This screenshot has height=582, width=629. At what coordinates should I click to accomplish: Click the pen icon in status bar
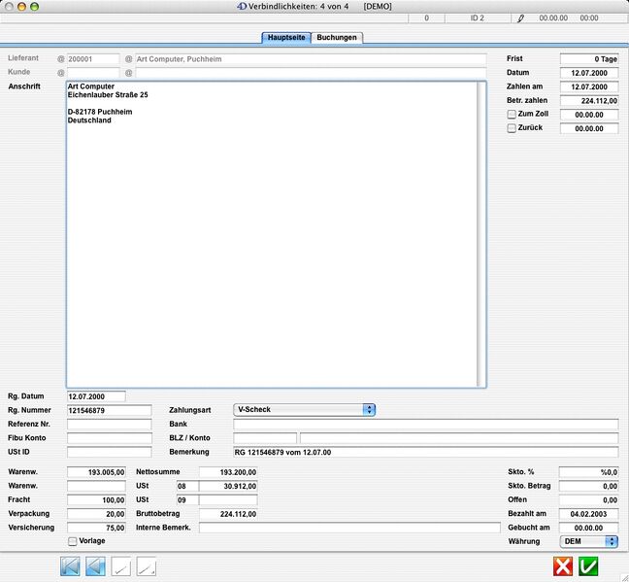(519, 17)
